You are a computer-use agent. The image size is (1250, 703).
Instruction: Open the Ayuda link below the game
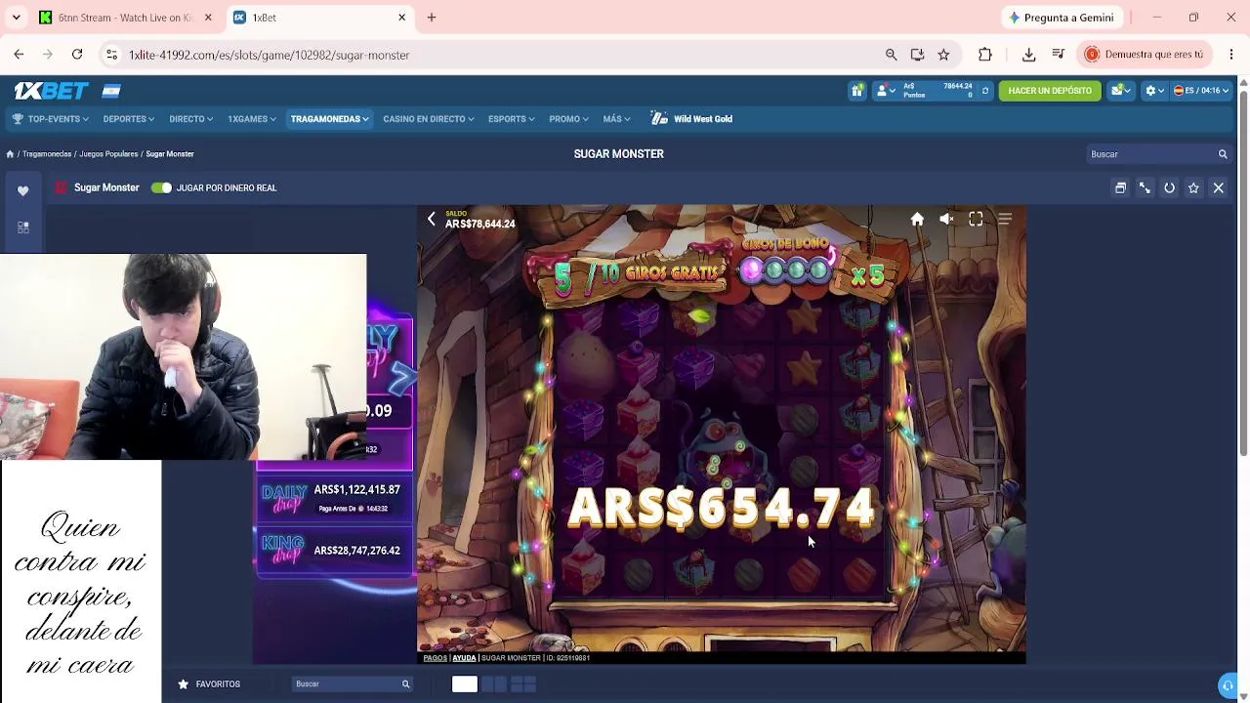[464, 658]
